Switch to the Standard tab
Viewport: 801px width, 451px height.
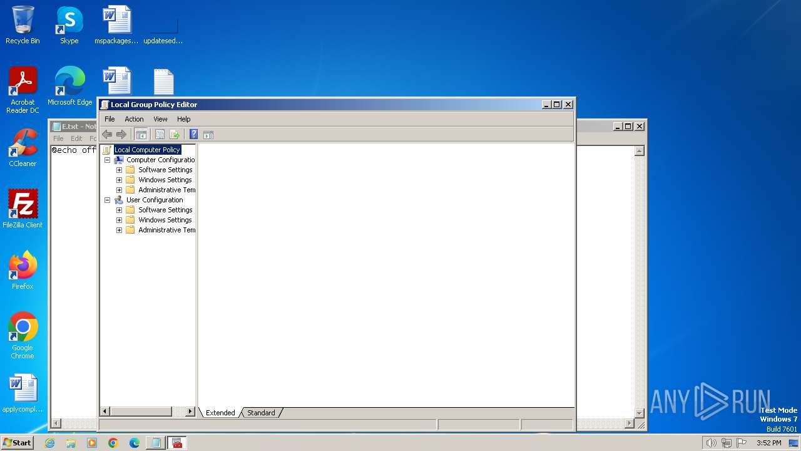pyautogui.click(x=261, y=413)
